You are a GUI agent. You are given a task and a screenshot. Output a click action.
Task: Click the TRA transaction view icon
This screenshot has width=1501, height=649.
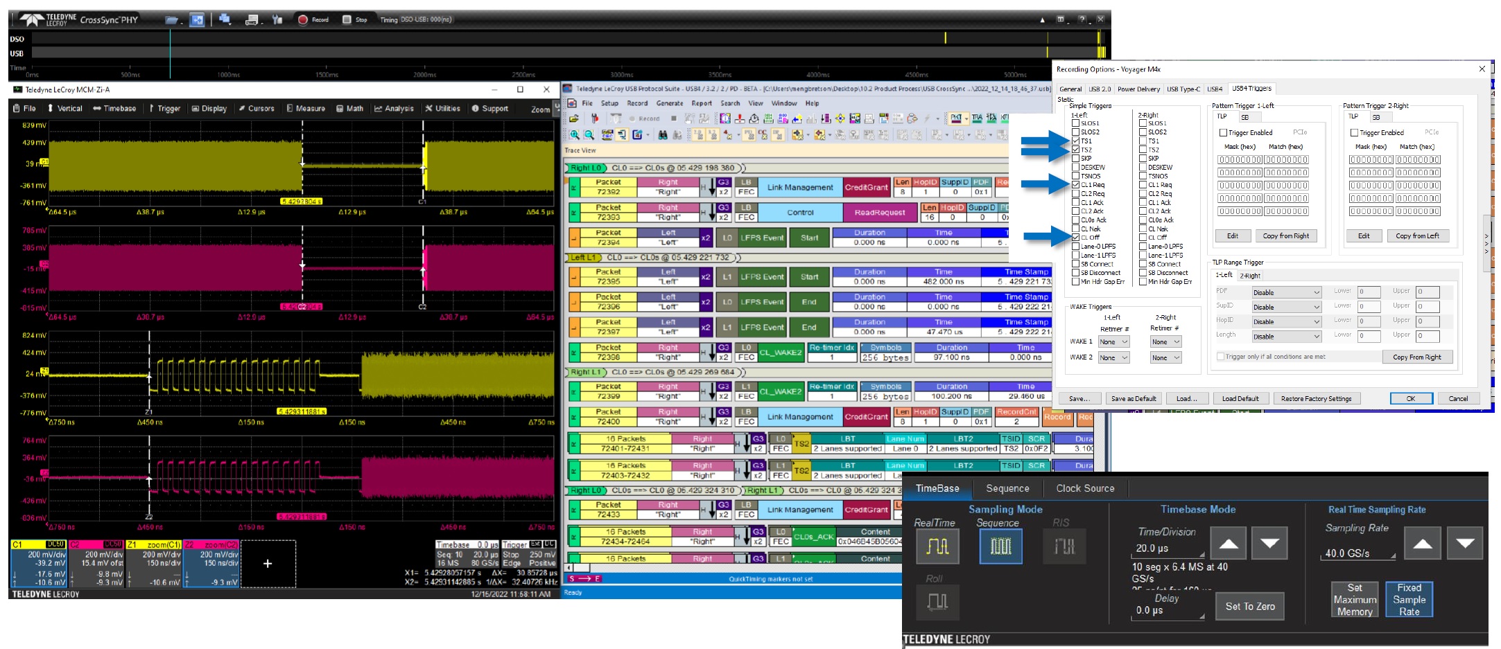coord(977,118)
